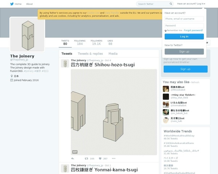View the Likes count 88

point(110,42)
